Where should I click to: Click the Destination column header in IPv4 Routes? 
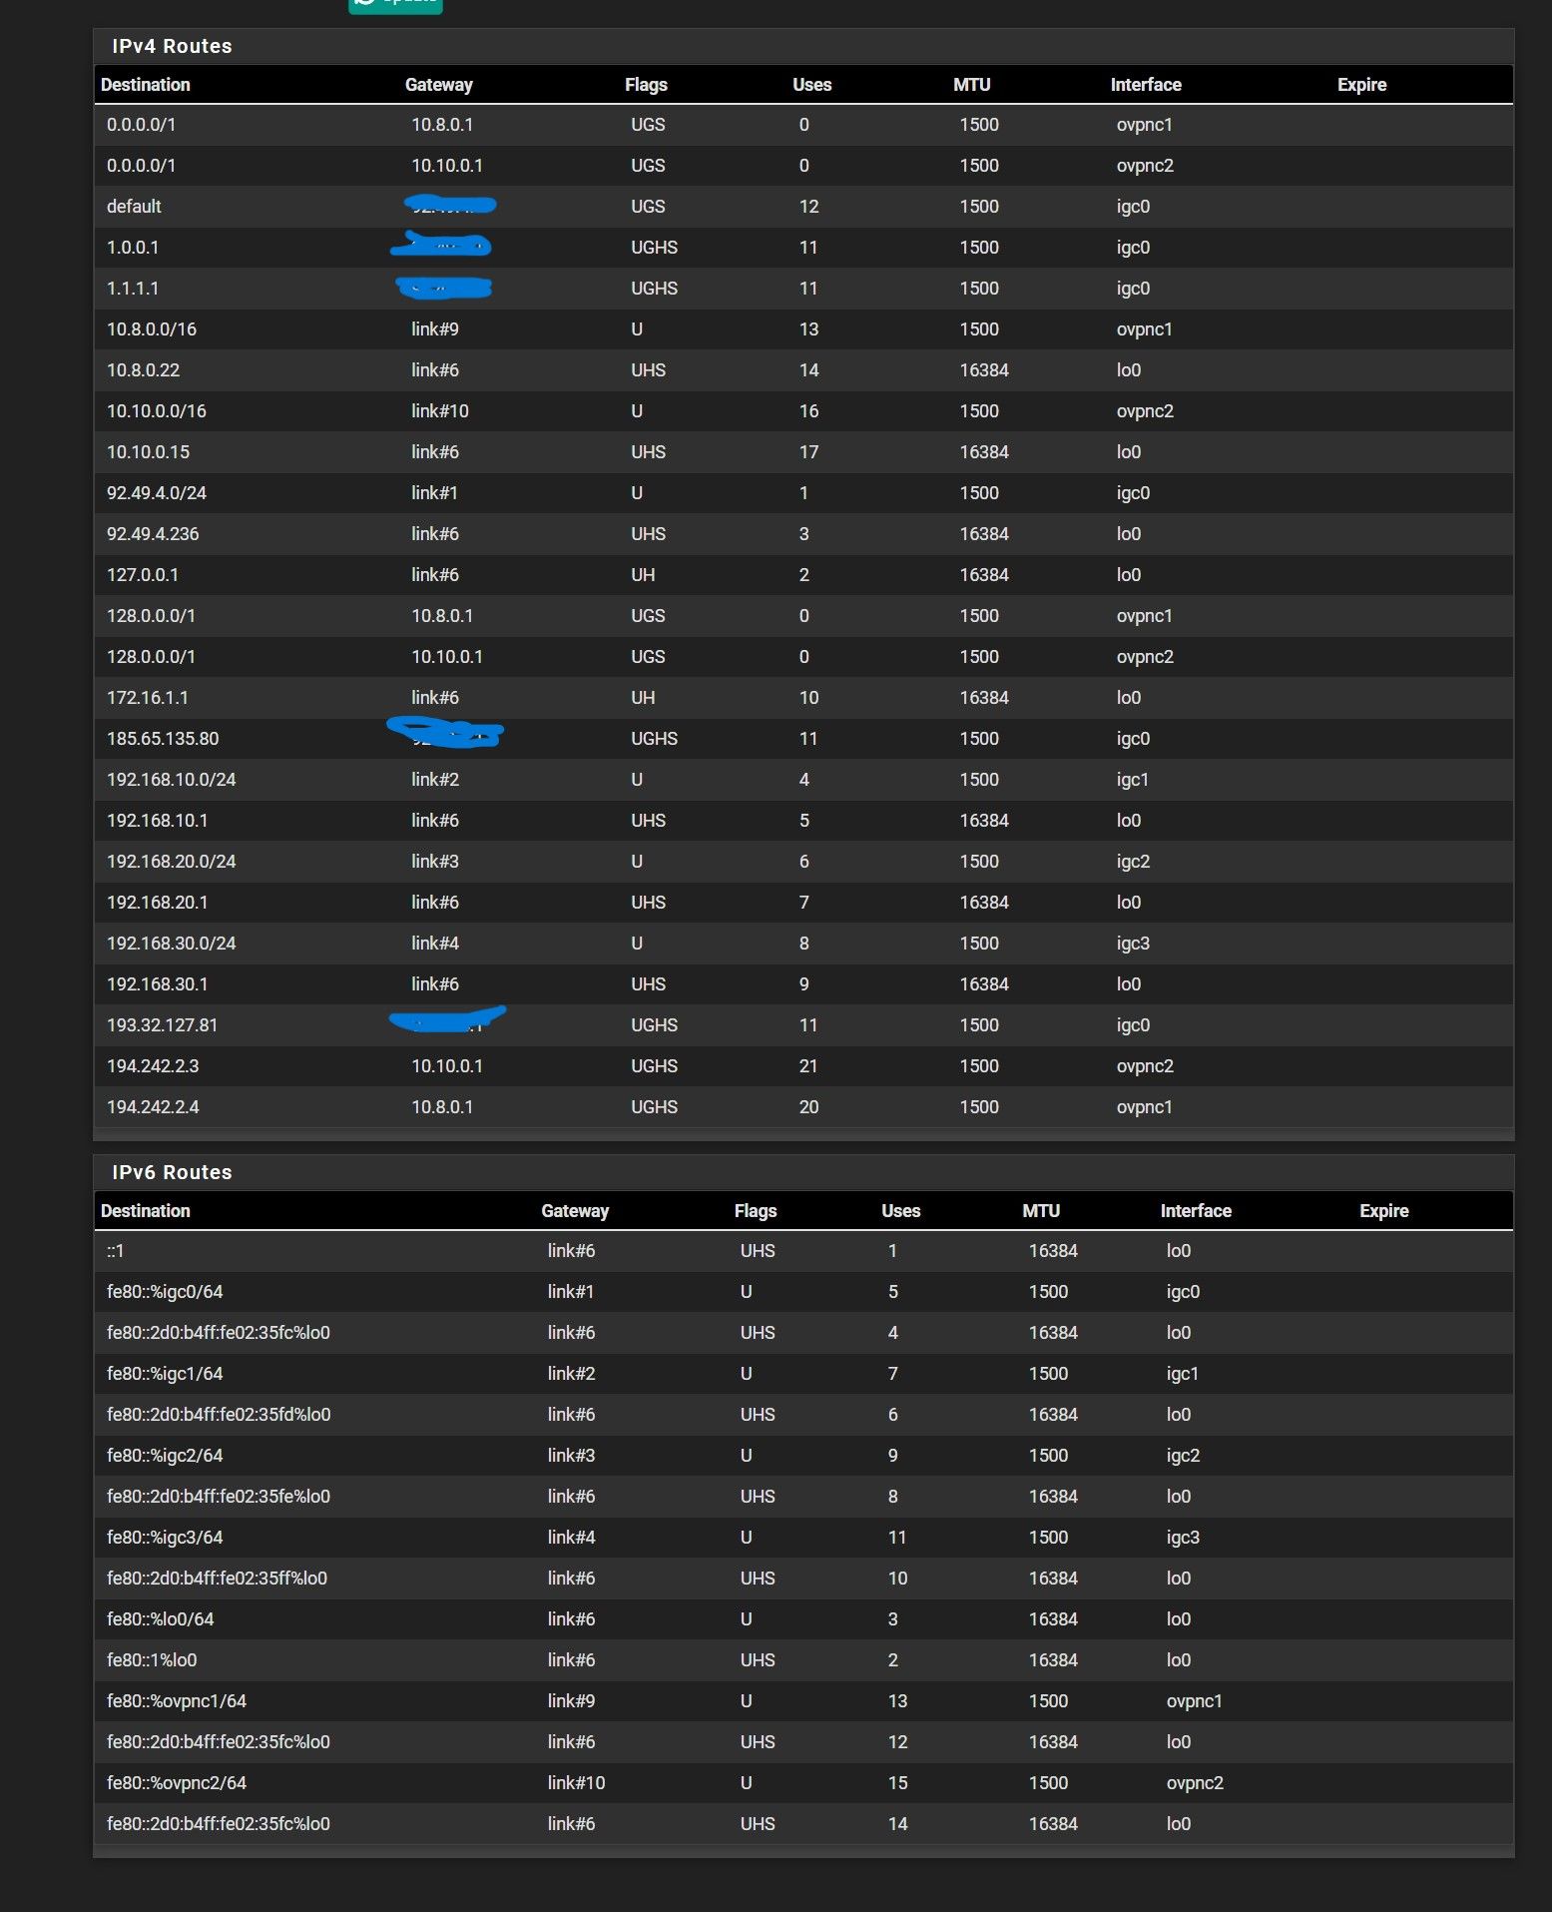point(145,85)
